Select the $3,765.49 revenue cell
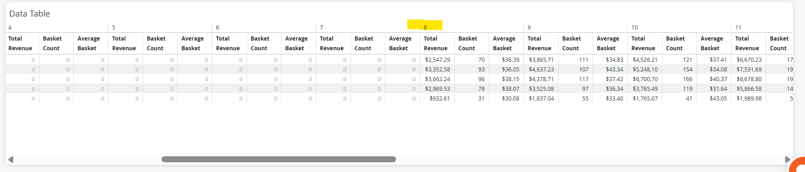The height and width of the screenshot is (172, 805). pyautogui.click(x=645, y=89)
